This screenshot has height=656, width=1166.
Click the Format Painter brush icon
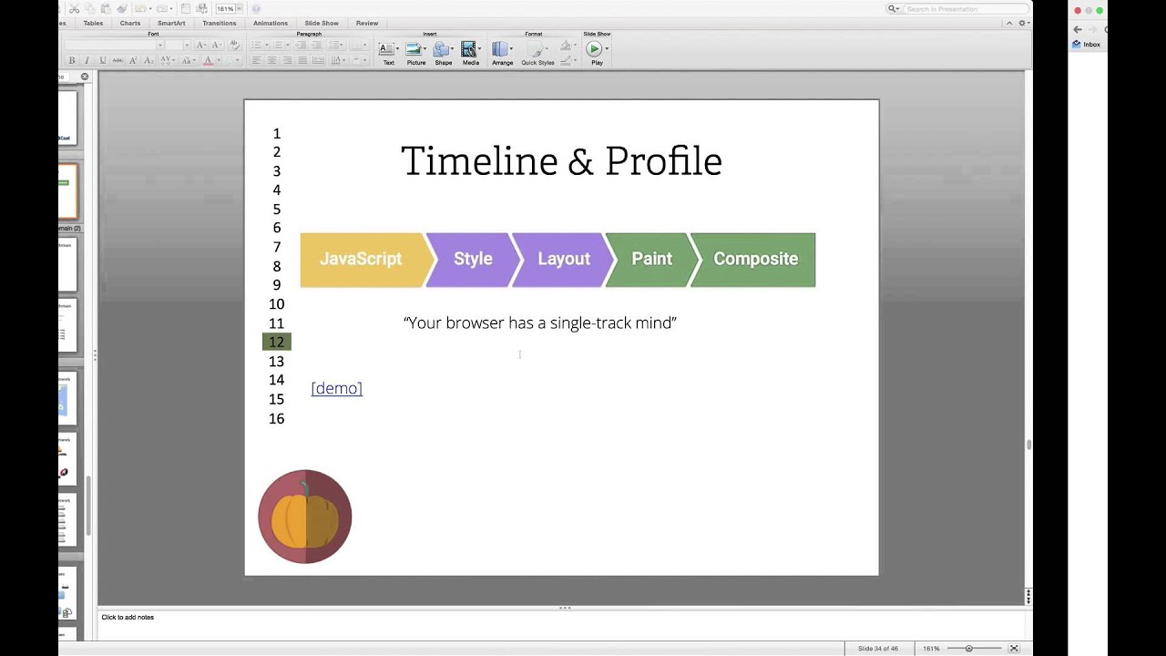[x=121, y=9]
